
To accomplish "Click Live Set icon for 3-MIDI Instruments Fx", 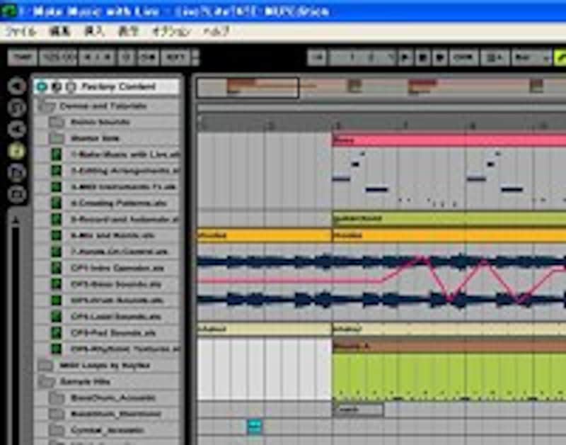I will pyautogui.click(x=56, y=187).
